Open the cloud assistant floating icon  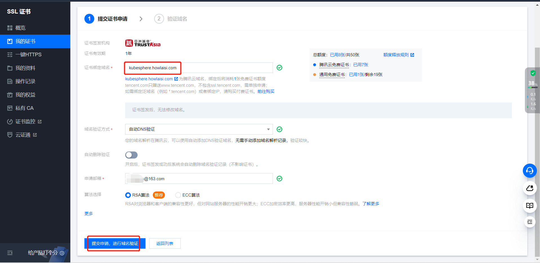(530, 188)
